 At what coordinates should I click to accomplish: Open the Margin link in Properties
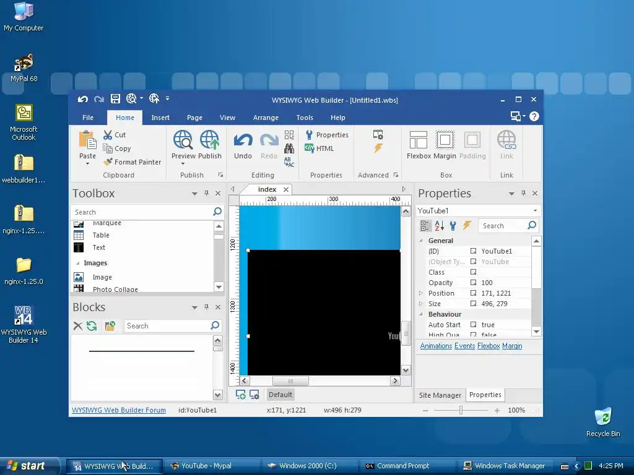(512, 346)
